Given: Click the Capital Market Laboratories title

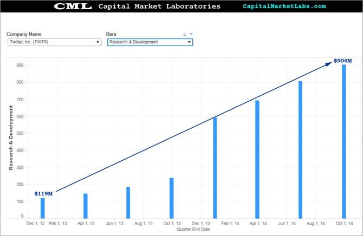Looking at the screenshot, I should [159, 6].
